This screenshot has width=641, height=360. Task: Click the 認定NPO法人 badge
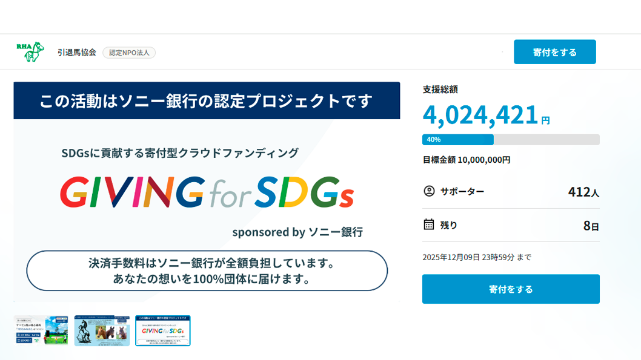(129, 53)
